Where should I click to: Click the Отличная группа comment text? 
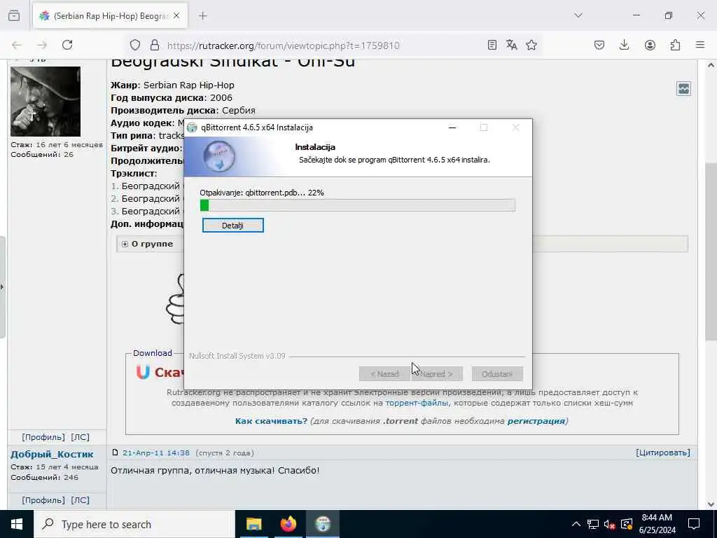215,470
